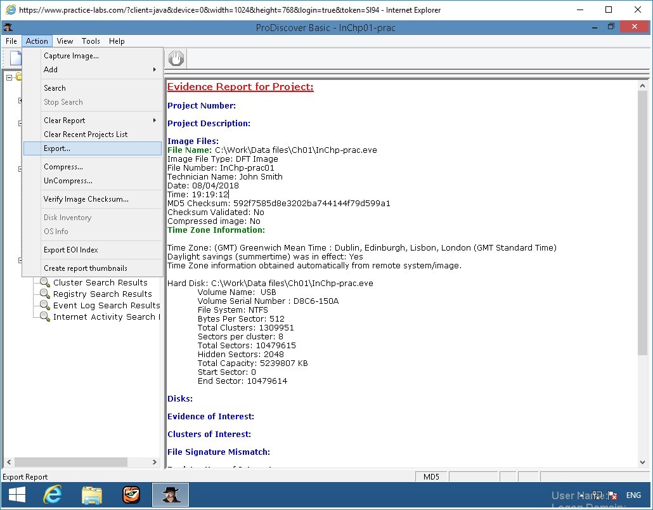Close the open Action menu

[x=37, y=41]
